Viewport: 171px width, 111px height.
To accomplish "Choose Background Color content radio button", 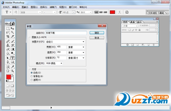I will pyautogui.click(x=32, y=76).
